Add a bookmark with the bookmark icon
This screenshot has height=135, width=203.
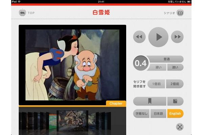click(x=150, y=101)
